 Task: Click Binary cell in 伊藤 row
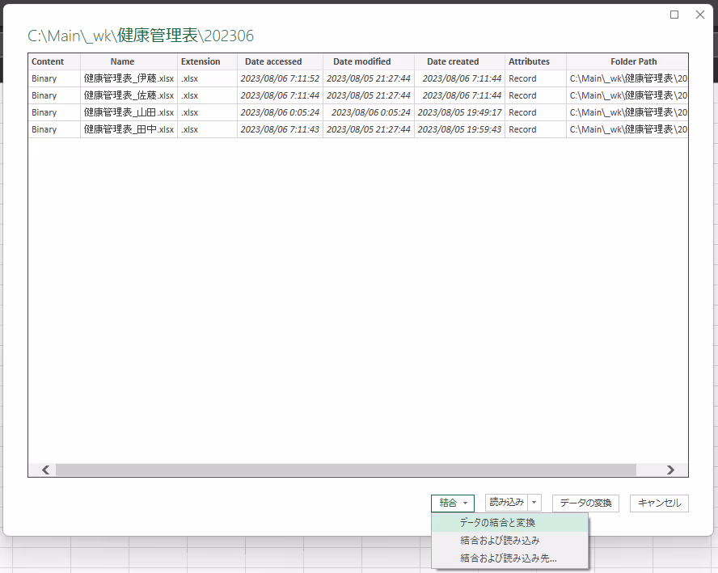tap(54, 78)
